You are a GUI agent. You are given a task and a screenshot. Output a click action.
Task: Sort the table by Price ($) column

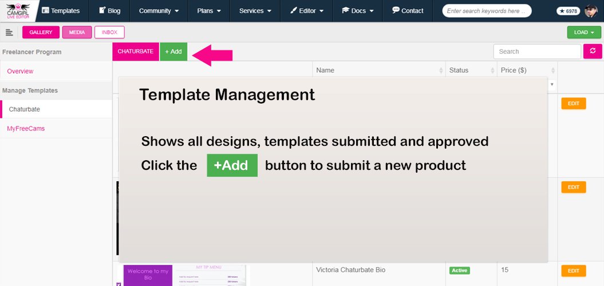tap(527, 70)
